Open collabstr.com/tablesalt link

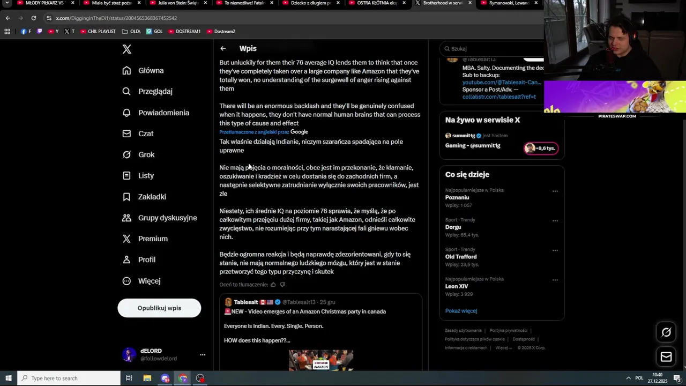click(x=499, y=97)
